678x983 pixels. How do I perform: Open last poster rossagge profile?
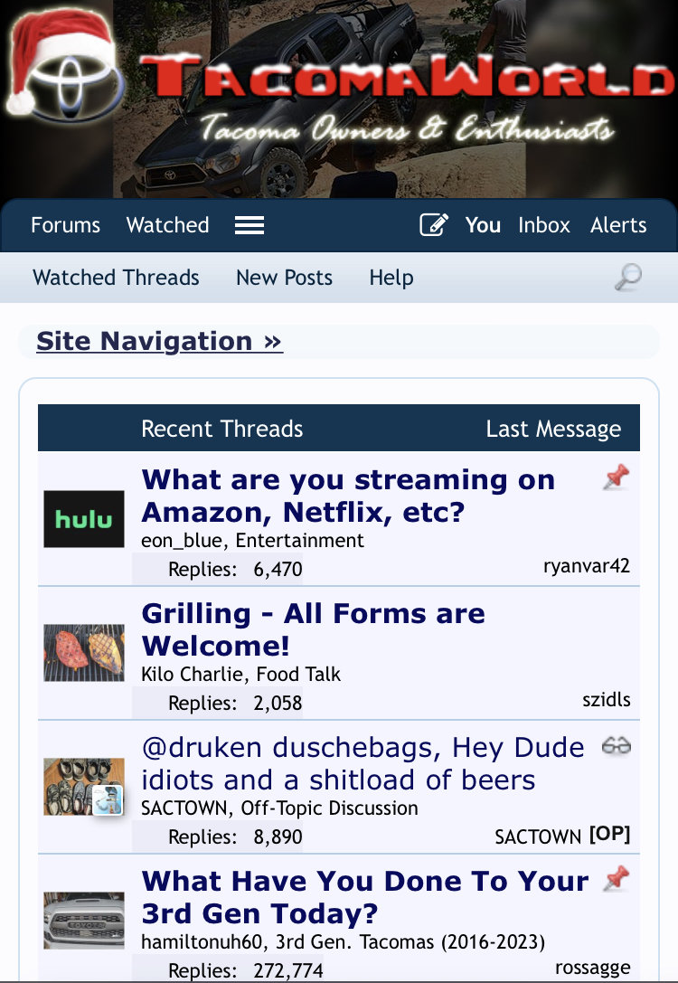[x=593, y=968]
